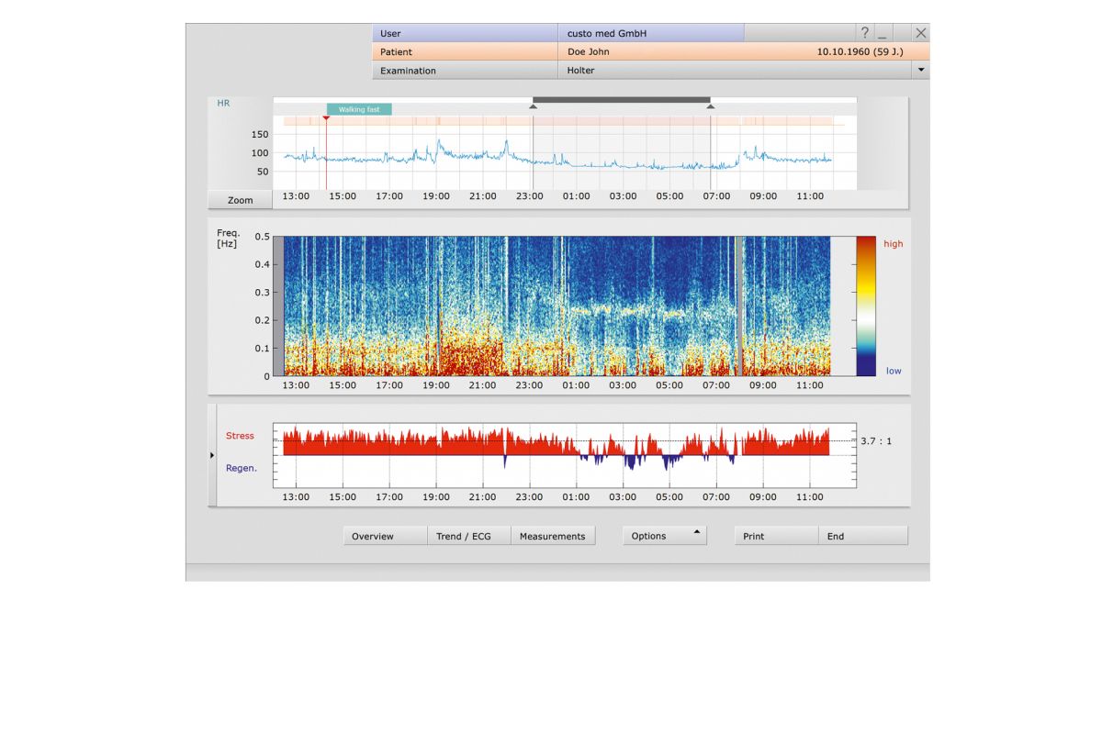The image size is (1102, 734).
Task: Click the 3.7 : 1 stress ratio label
Action: pos(876,441)
